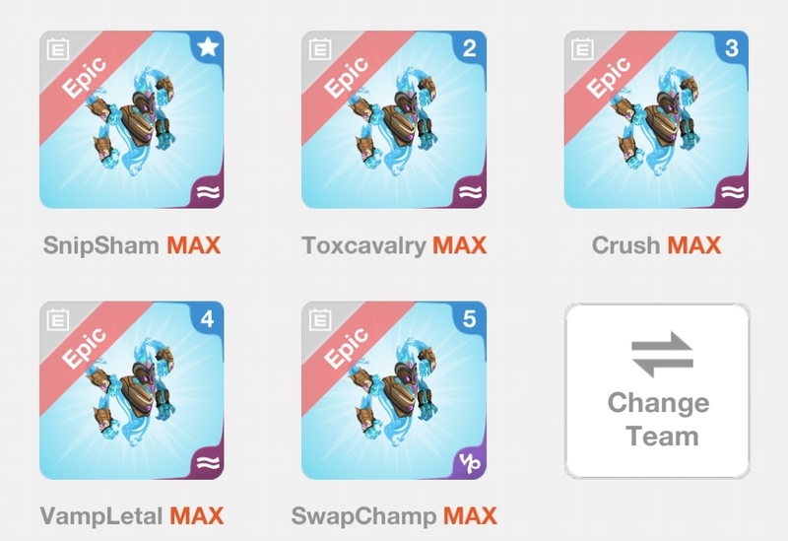Click the number 2 badge on Toxcavalry
This screenshot has height=541, width=788.
470,47
